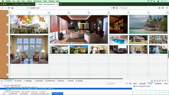Bookmark this page with the star icon
Viewport: 169px width, 95px height.
point(117,8)
